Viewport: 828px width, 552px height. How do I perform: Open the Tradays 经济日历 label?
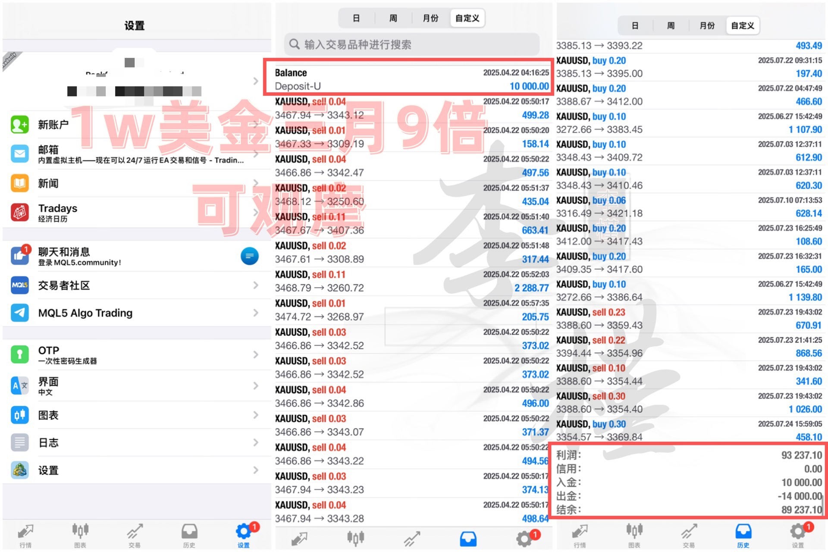(x=57, y=213)
